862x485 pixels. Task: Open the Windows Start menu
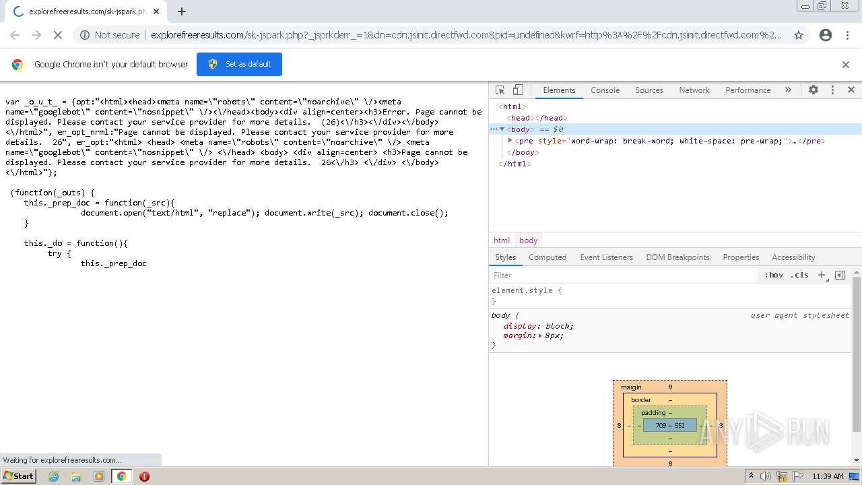pyautogui.click(x=19, y=476)
